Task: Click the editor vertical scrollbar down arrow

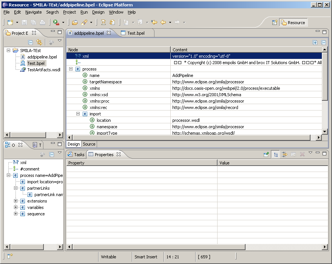Action: pos(324,131)
